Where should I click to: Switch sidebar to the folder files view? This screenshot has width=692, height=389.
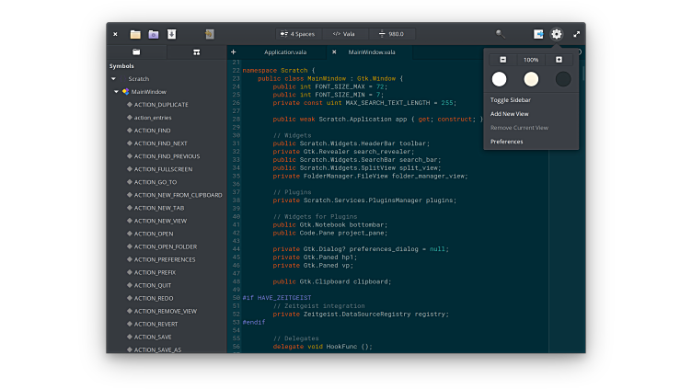tap(136, 52)
